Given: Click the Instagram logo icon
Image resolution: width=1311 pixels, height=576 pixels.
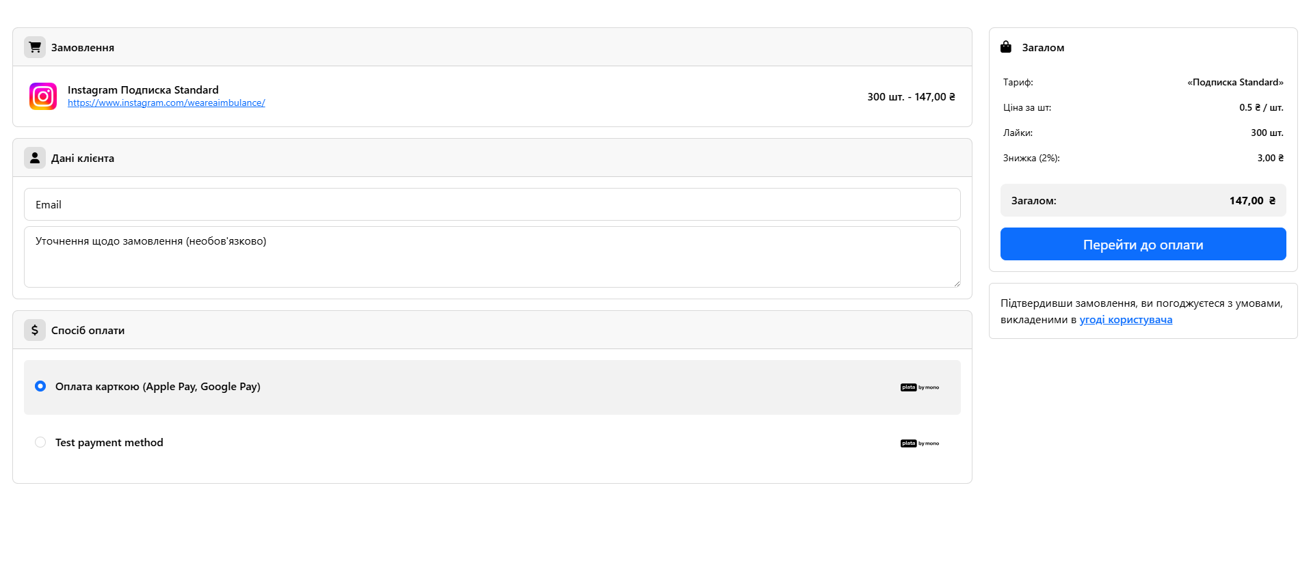Looking at the screenshot, I should tap(43, 96).
